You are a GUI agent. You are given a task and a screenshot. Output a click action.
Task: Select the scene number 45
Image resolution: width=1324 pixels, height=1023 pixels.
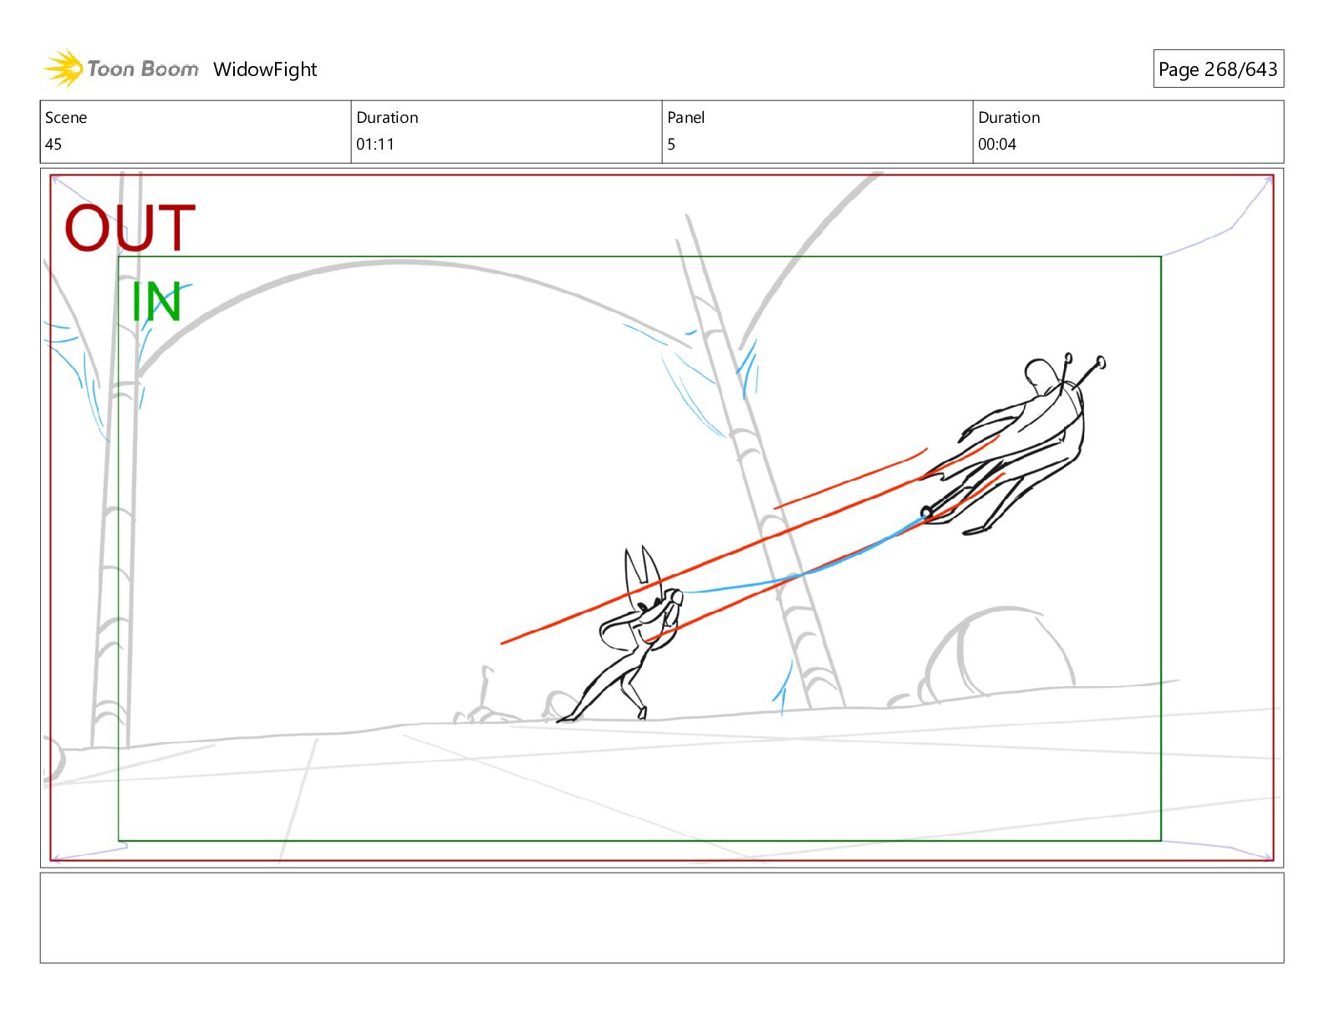tap(53, 144)
